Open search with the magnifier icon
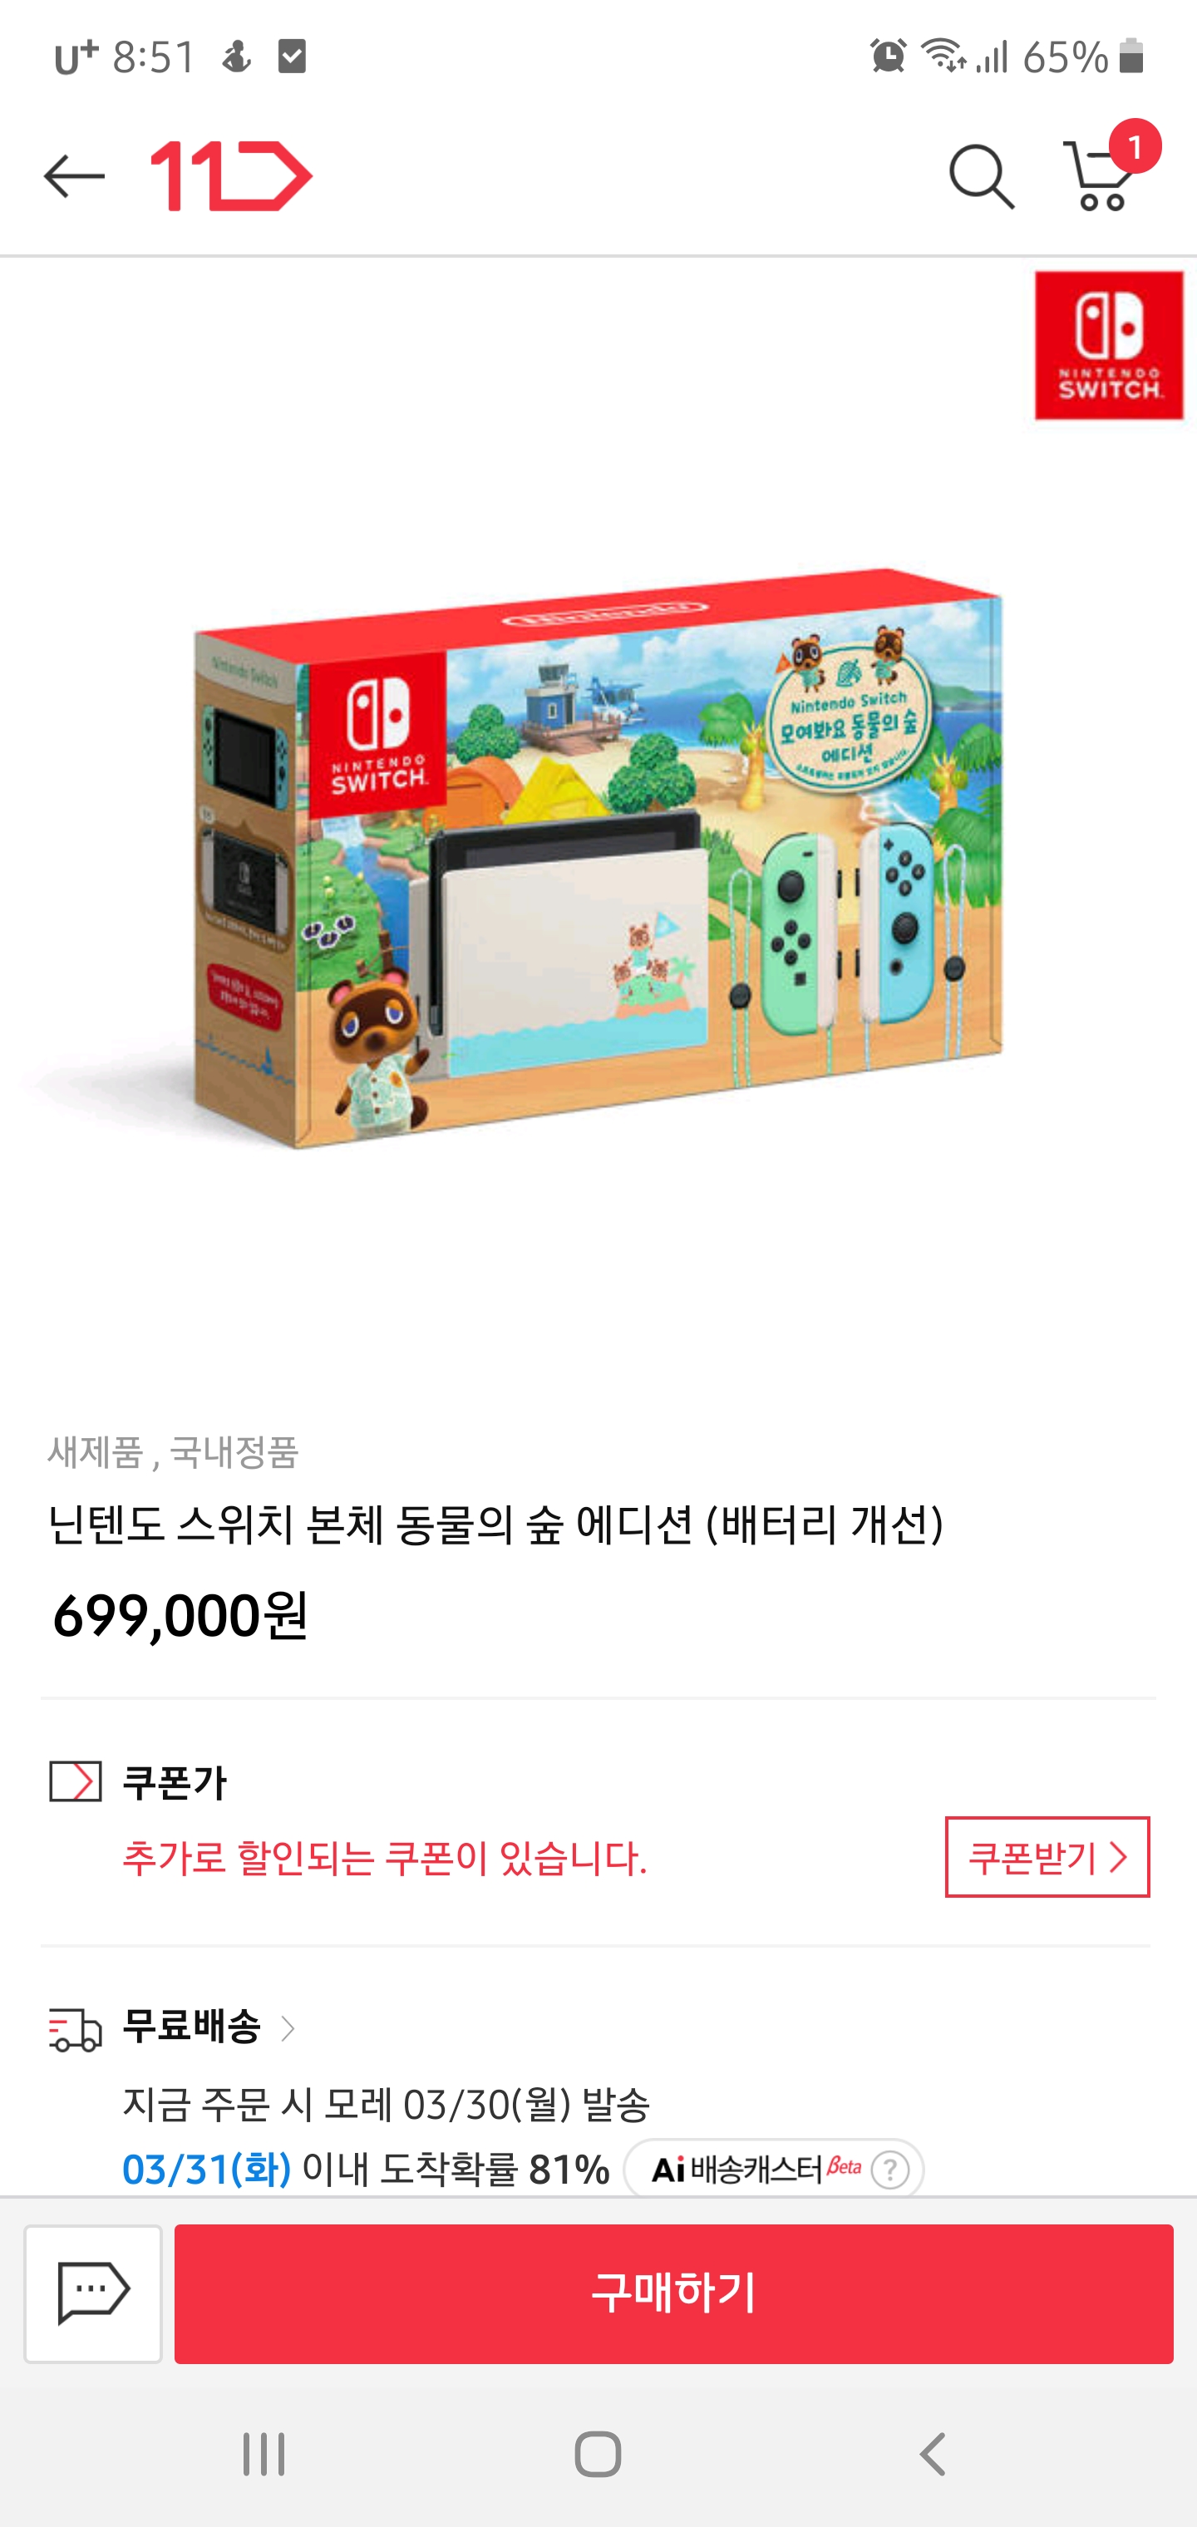 point(981,178)
